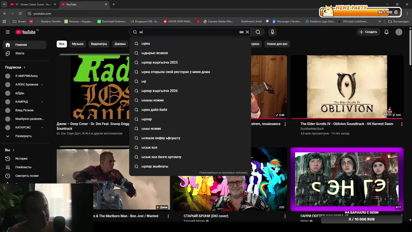The image size is (412, 232).
Task: Choose suggestion ыдырыс исаков
Action: click(x=190, y=53)
